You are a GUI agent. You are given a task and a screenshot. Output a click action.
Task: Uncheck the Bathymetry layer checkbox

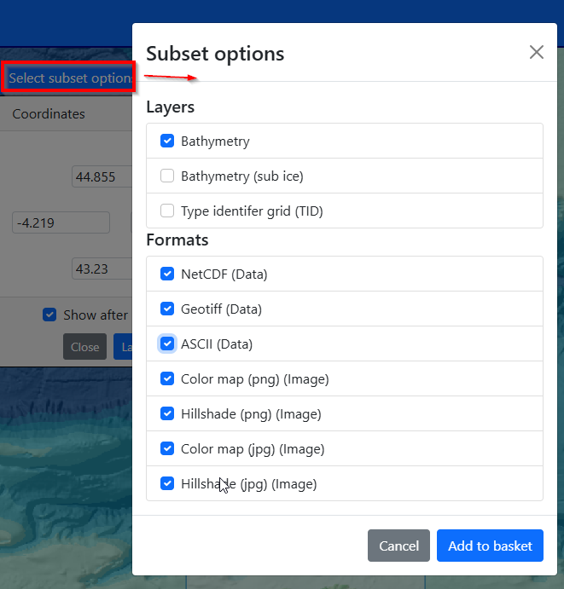click(x=167, y=141)
